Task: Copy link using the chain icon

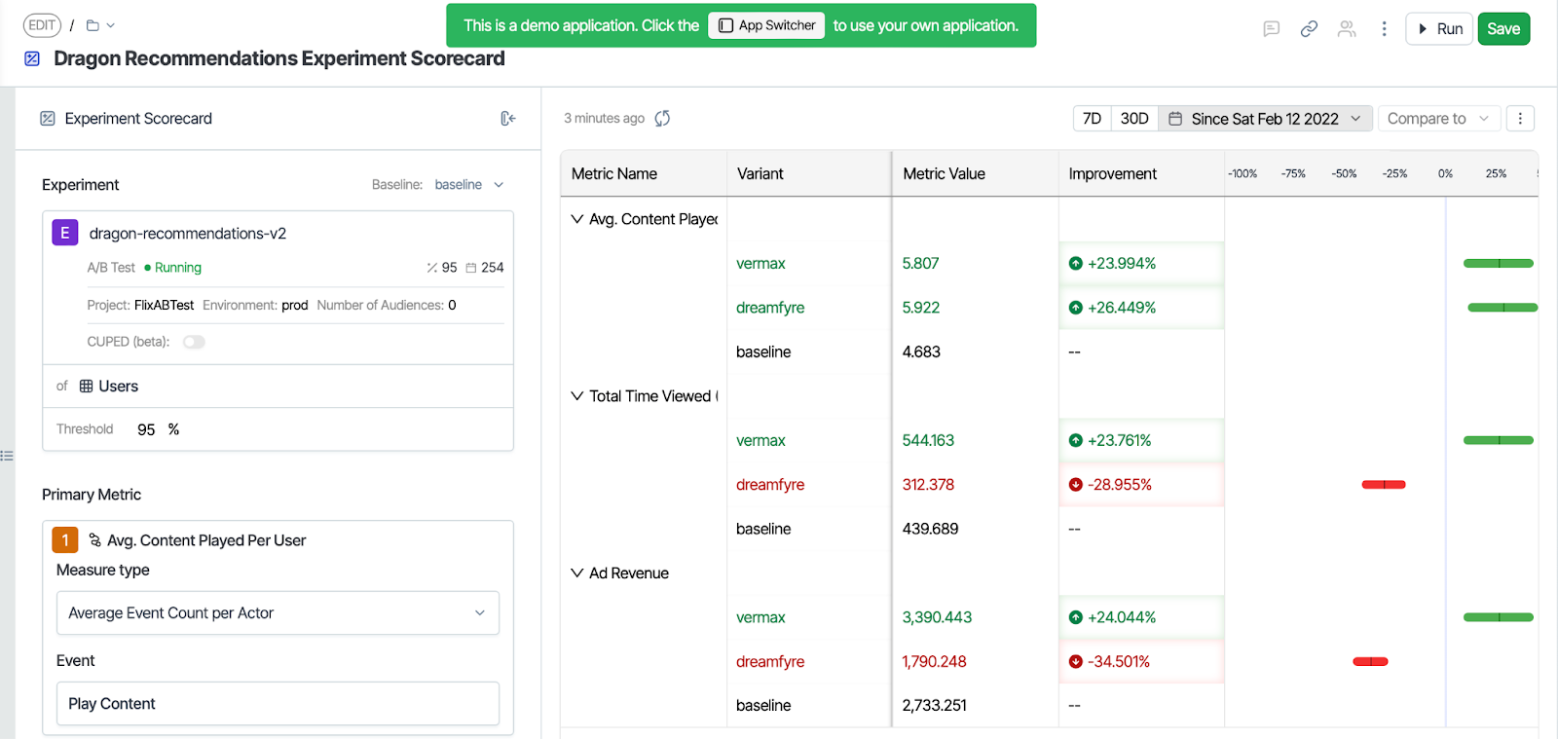Action: point(1309,29)
